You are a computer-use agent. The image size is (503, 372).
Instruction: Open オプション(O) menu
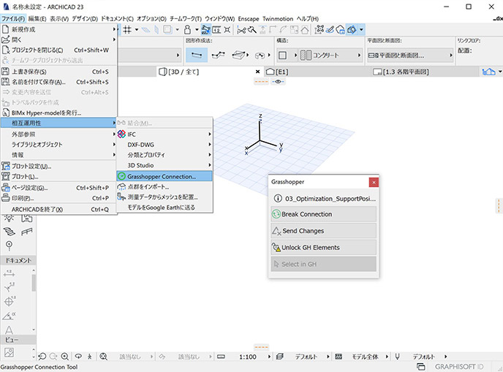click(x=151, y=18)
